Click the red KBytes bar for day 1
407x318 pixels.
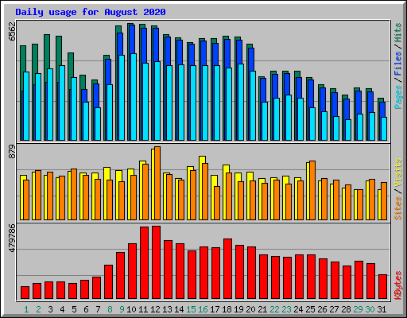pyautogui.click(x=25, y=293)
